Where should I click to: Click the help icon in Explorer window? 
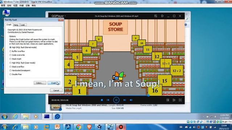(186, 25)
